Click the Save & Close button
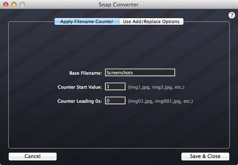The image size is (238, 165). tap(205, 156)
